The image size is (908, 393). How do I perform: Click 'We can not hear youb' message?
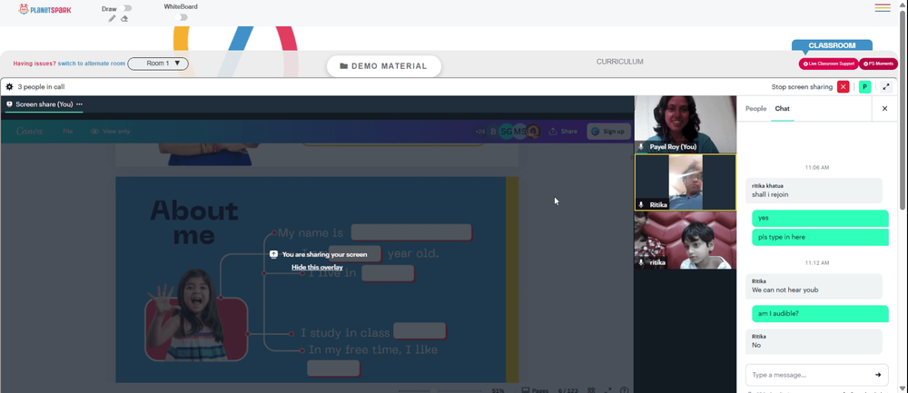coord(814,285)
